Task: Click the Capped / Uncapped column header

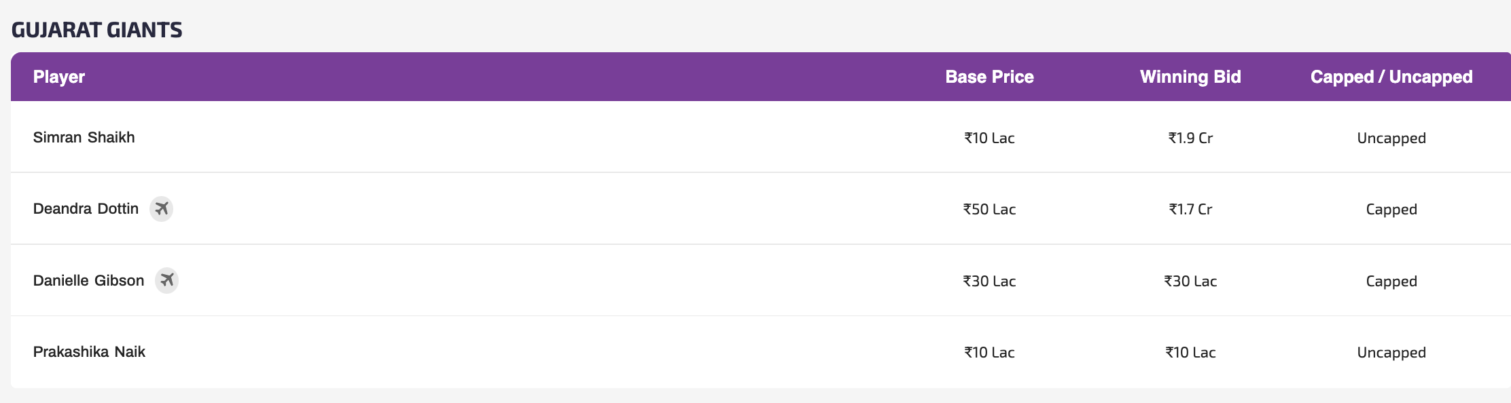Action: tap(1391, 77)
